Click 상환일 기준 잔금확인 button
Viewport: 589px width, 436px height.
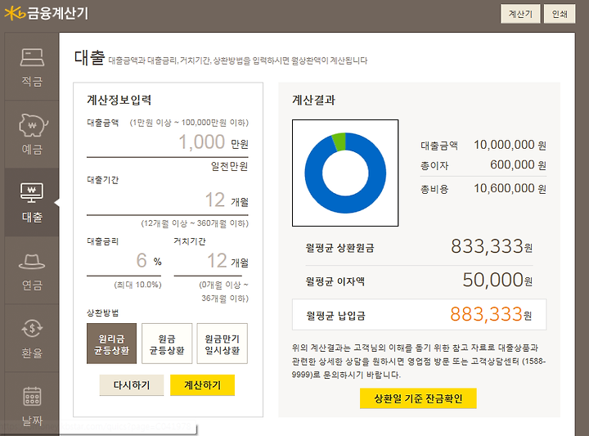tap(418, 398)
